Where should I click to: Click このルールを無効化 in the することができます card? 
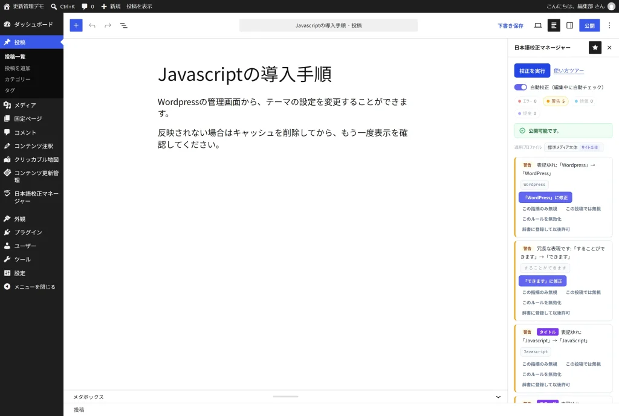tap(542, 303)
